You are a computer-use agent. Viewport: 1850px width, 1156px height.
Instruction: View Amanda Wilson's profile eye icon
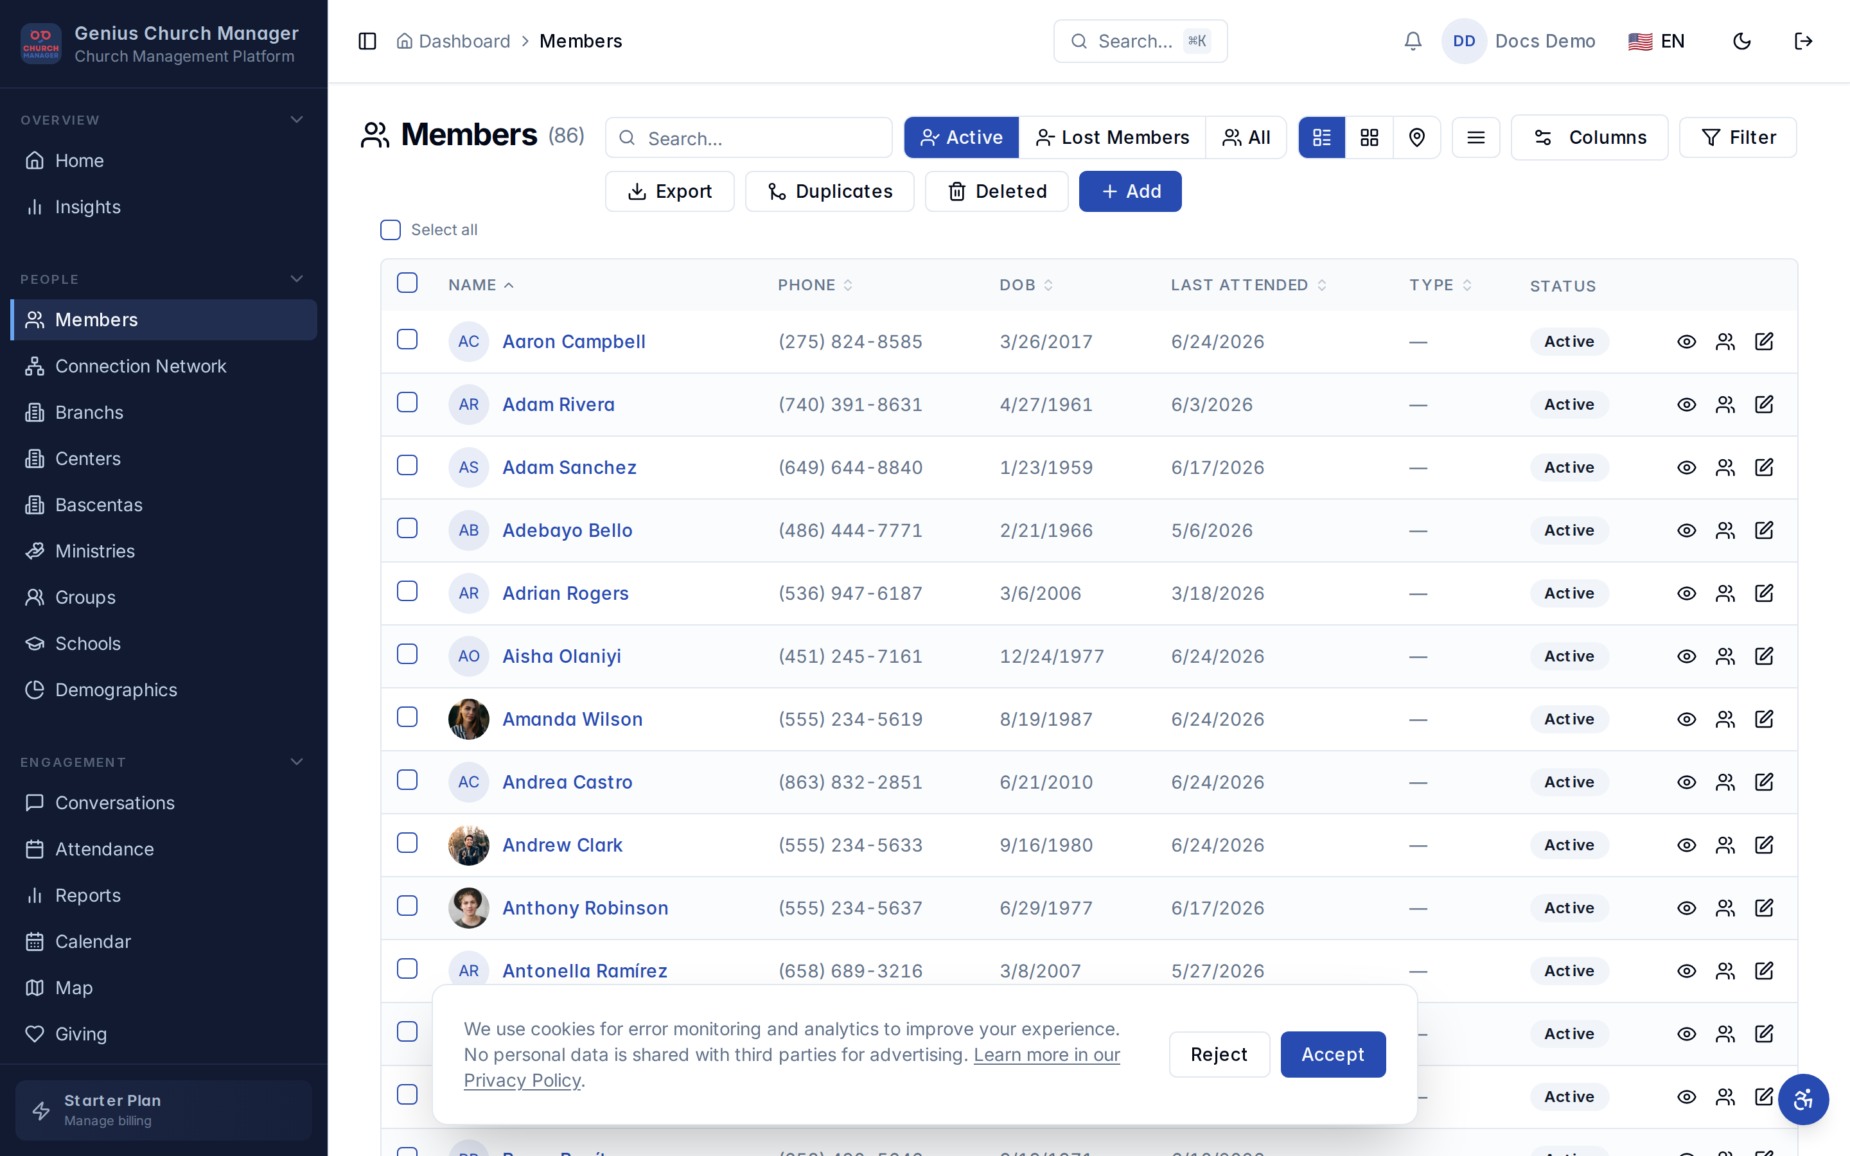point(1686,719)
